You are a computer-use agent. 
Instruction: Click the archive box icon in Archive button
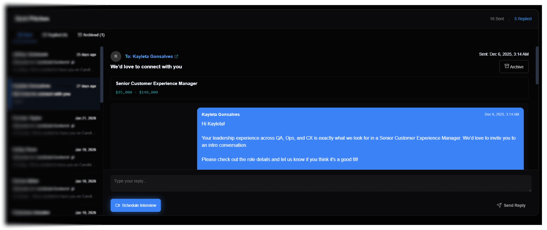(507, 66)
